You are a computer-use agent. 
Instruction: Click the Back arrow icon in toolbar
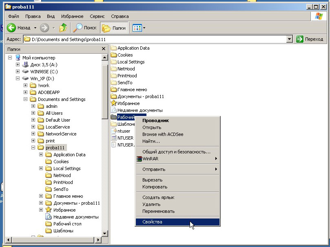pos(11,28)
